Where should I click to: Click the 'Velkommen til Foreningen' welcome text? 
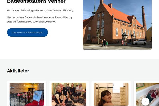(40, 10)
